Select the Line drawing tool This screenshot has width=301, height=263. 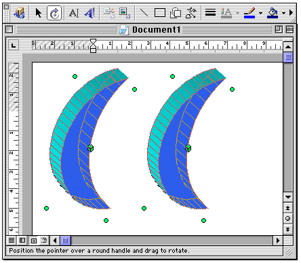coord(144,13)
